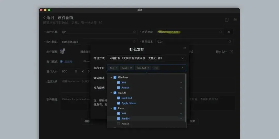Uncheck X64 under Windows
The image size is (279, 139).
pos(119,83)
